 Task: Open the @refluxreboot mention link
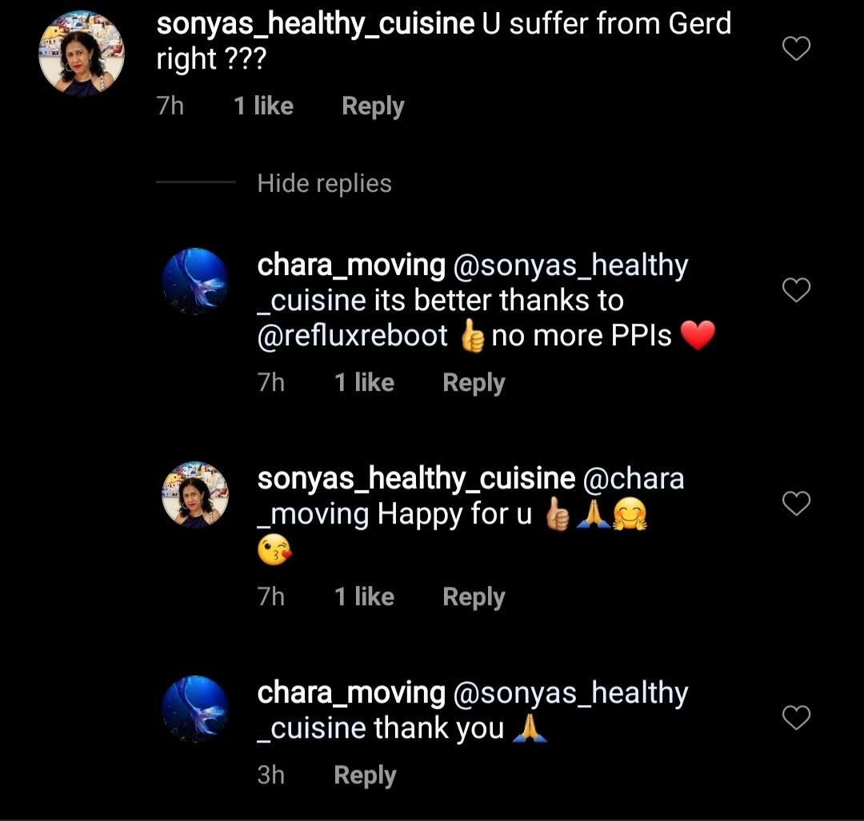click(353, 336)
